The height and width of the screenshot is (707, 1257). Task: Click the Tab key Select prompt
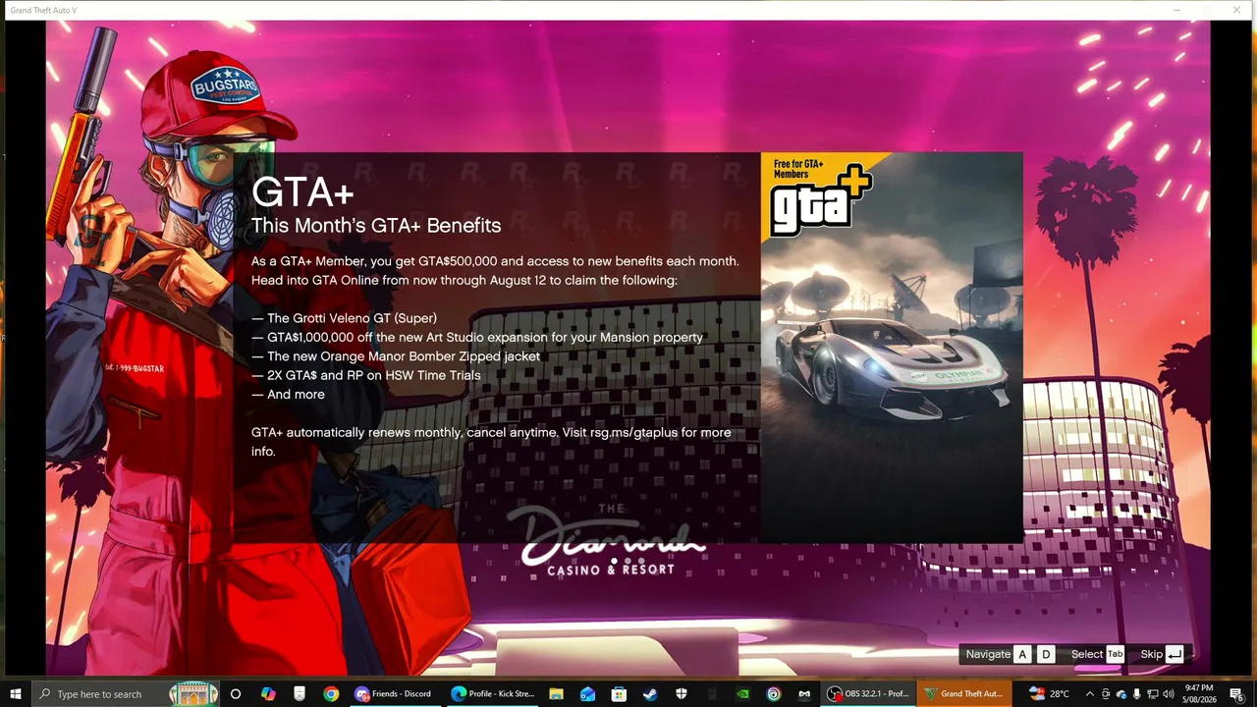click(1115, 654)
